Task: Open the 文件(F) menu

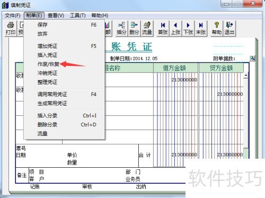Action: click(x=13, y=15)
